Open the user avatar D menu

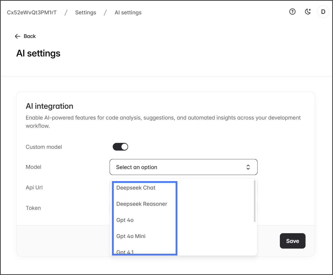[323, 12]
